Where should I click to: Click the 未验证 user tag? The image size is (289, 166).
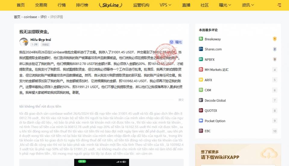click(45, 44)
